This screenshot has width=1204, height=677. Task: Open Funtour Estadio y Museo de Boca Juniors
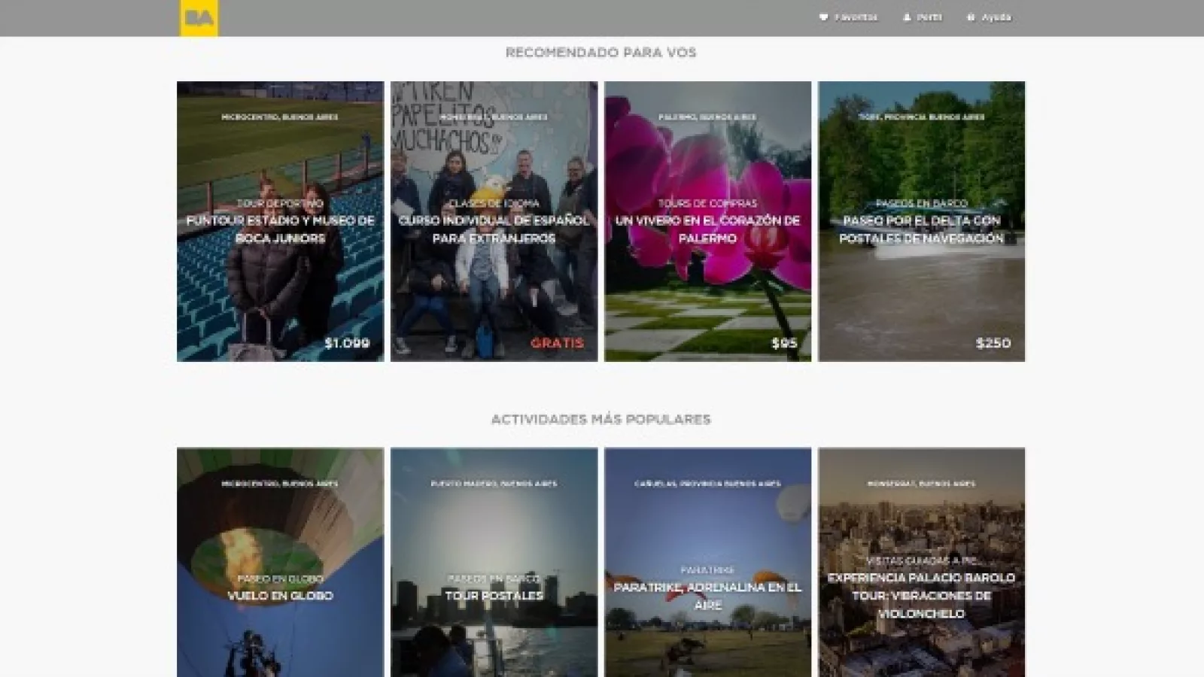point(280,229)
